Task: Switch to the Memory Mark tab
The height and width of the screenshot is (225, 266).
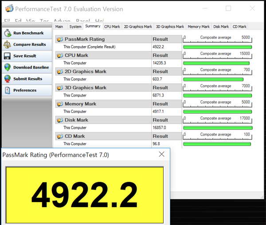Action: click(x=199, y=27)
